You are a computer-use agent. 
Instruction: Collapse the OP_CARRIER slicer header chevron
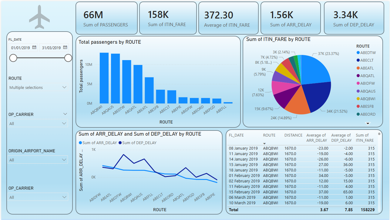tap(65, 114)
